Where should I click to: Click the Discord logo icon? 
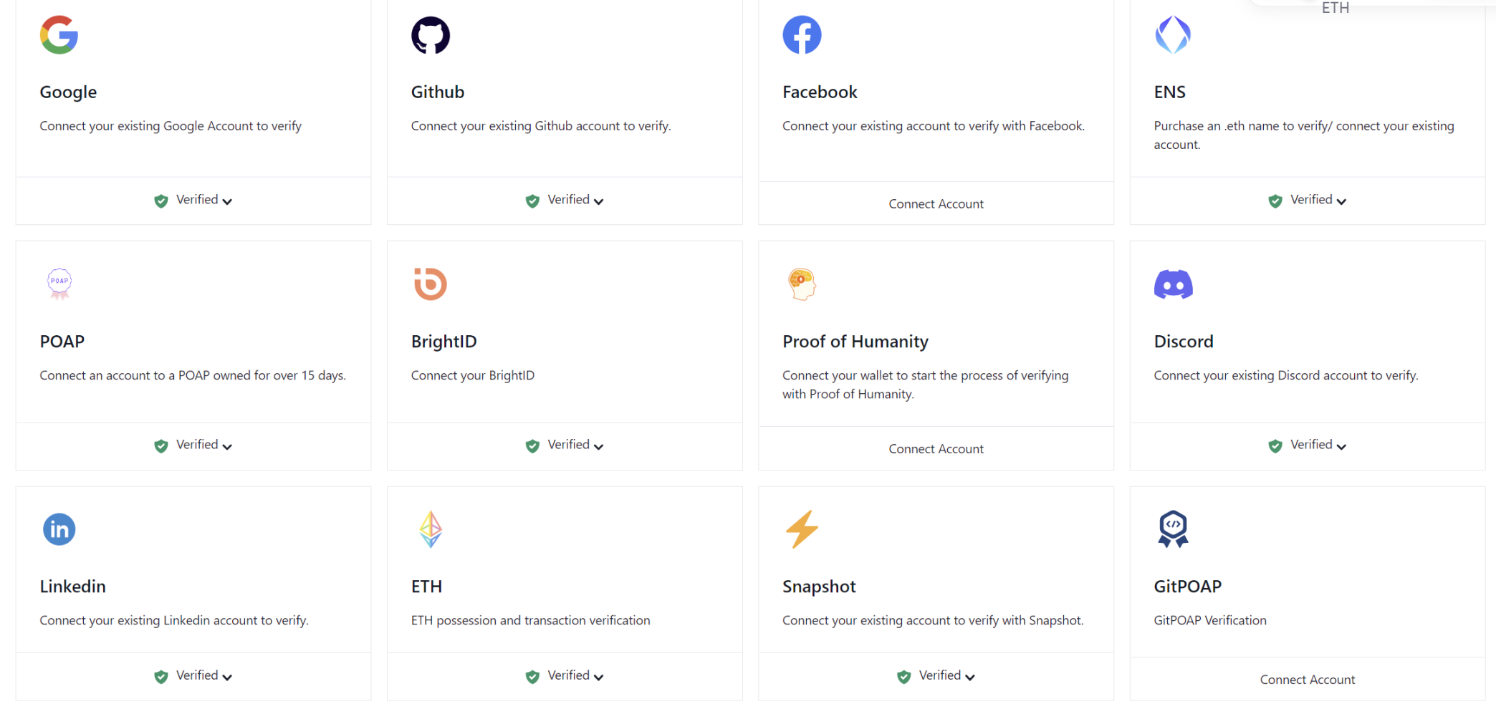pyautogui.click(x=1173, y=284)
